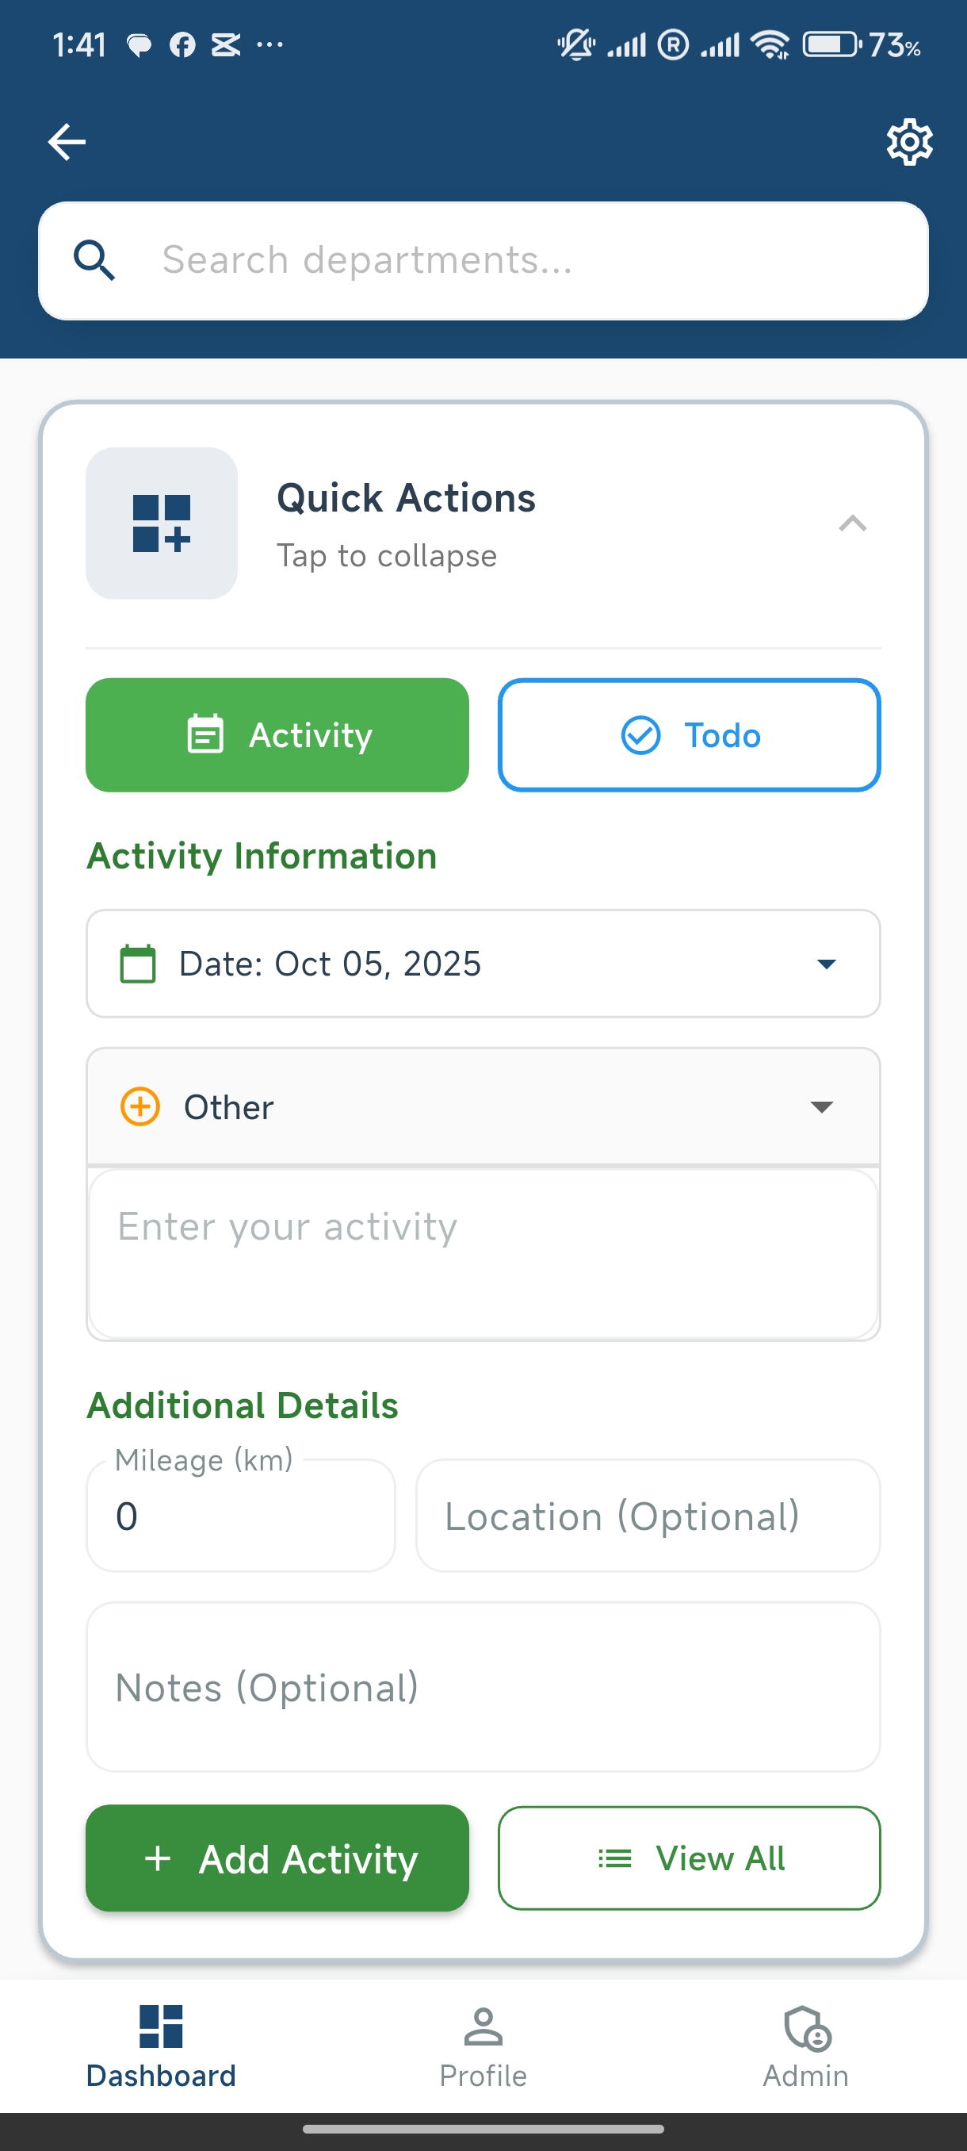
Task: Open the Admin tab
Action: (805, 2046)
